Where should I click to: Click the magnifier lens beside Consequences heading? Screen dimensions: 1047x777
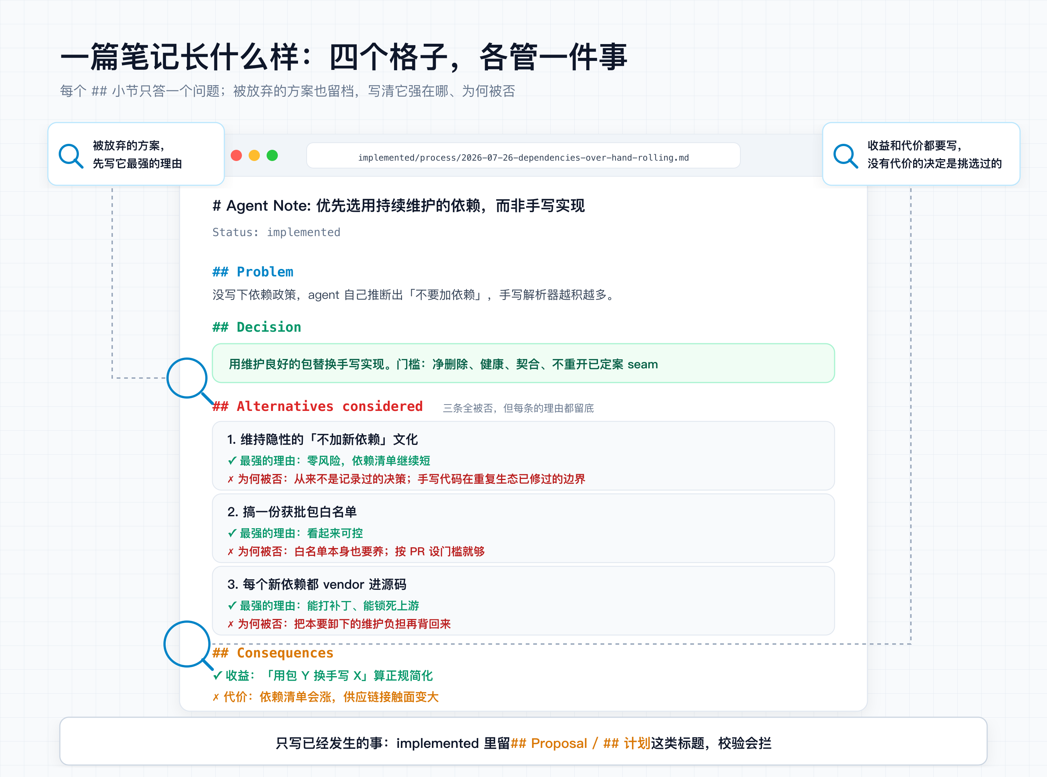click(187, 644)
